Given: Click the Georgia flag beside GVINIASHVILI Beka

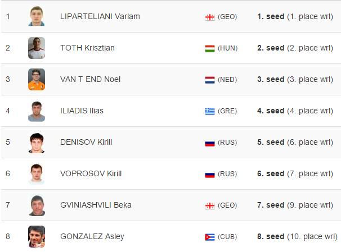Looking at the screenshot, I should coord(210,206).
